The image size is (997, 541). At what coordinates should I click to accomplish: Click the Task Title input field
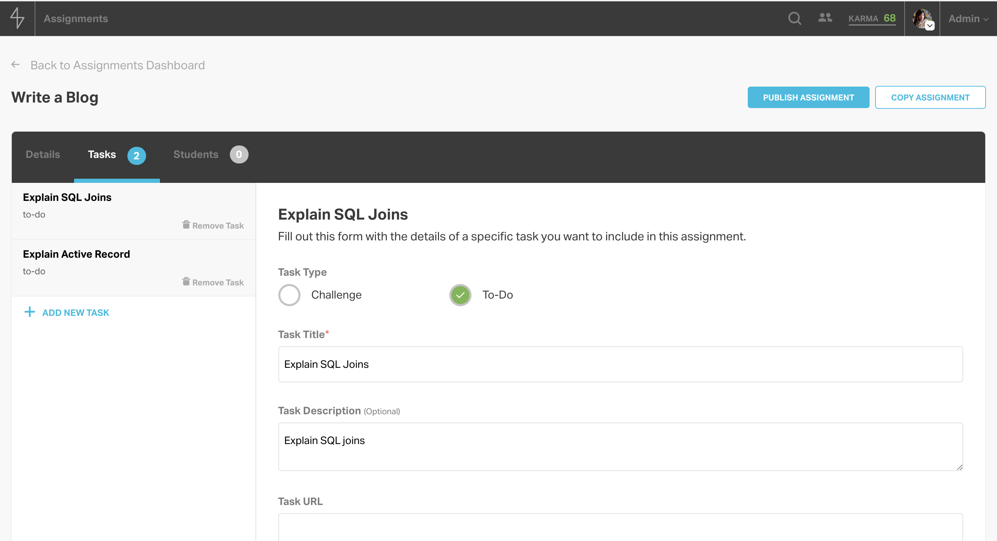[x=620, y=364]
